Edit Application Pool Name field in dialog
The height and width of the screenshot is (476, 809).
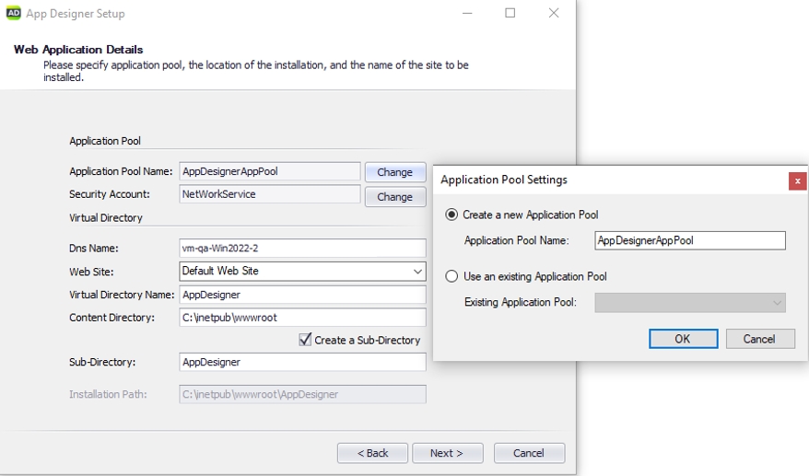pos(690,240)
